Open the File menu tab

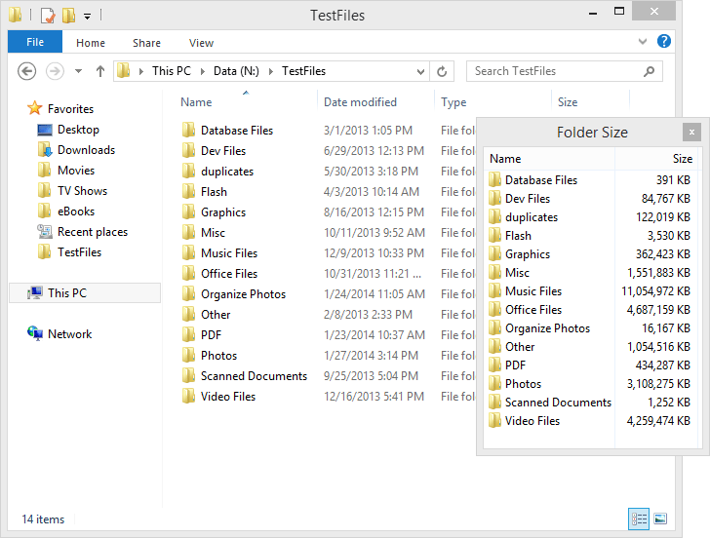35,42
